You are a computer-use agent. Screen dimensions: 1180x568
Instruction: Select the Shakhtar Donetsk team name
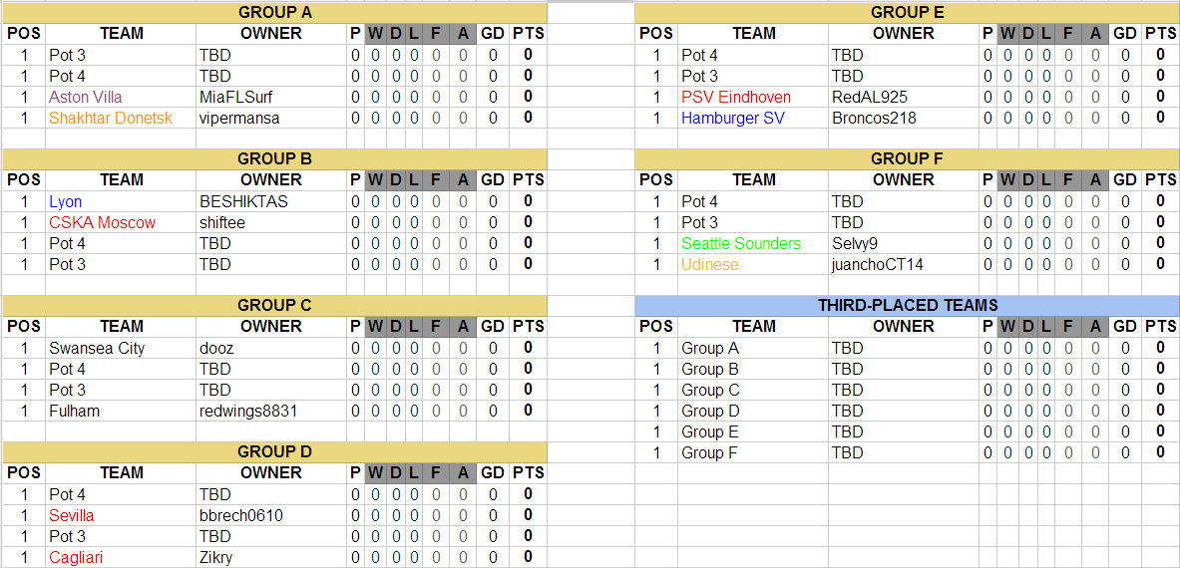pyautogui.click(x=111, y=118)
